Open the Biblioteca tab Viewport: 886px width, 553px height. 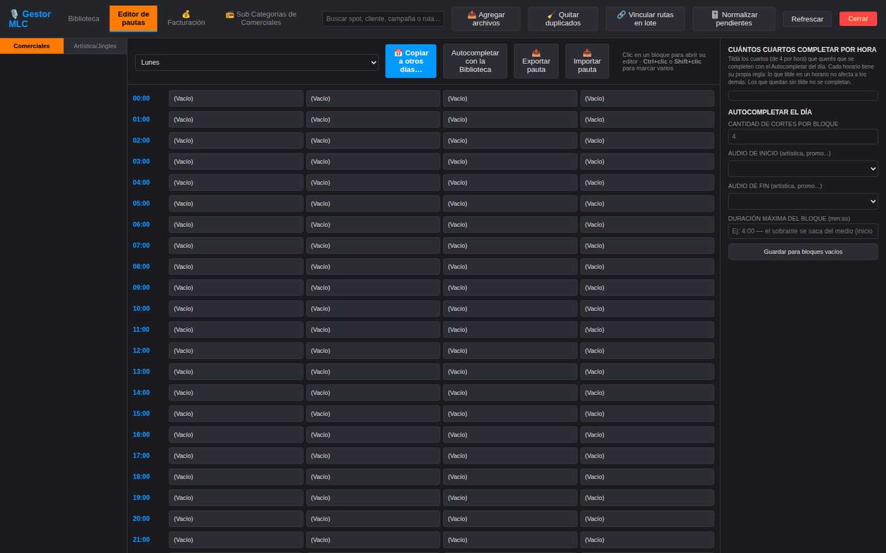coord(84,19)
